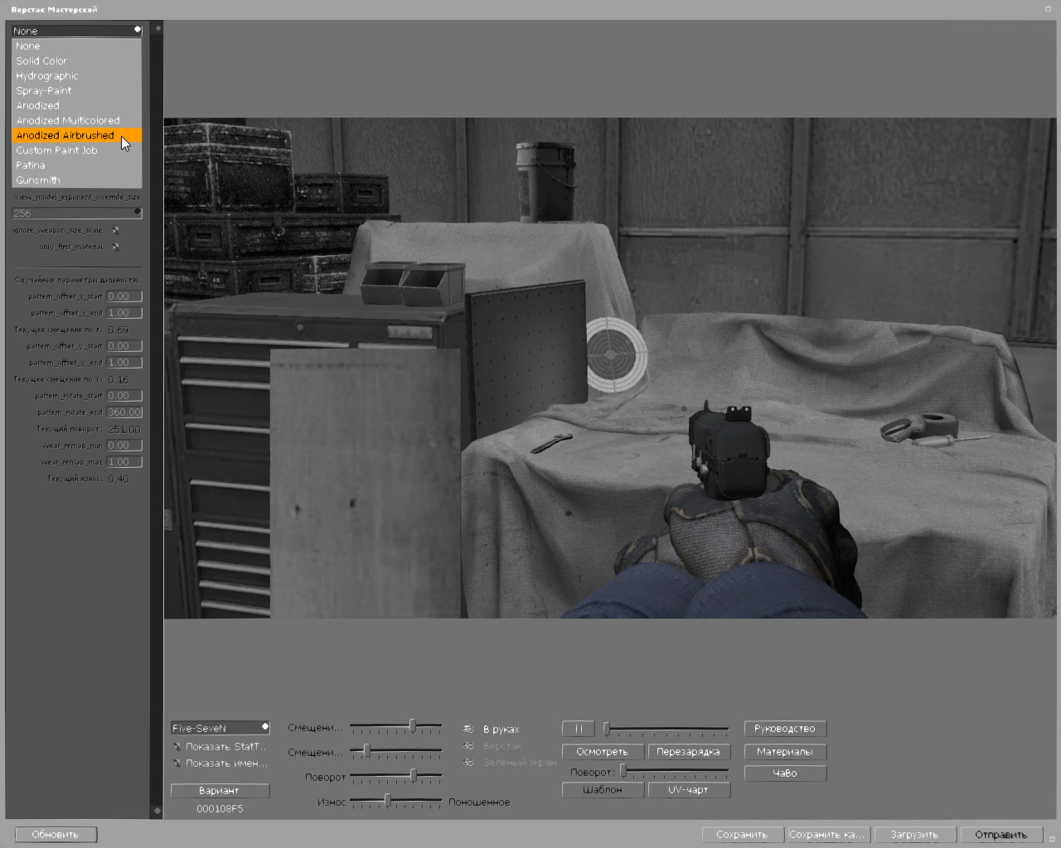Screen dimensions: 1061x848
Task: Click the current Y offset value 0.16
Action: pyautogui.click(x=119, y=379)
